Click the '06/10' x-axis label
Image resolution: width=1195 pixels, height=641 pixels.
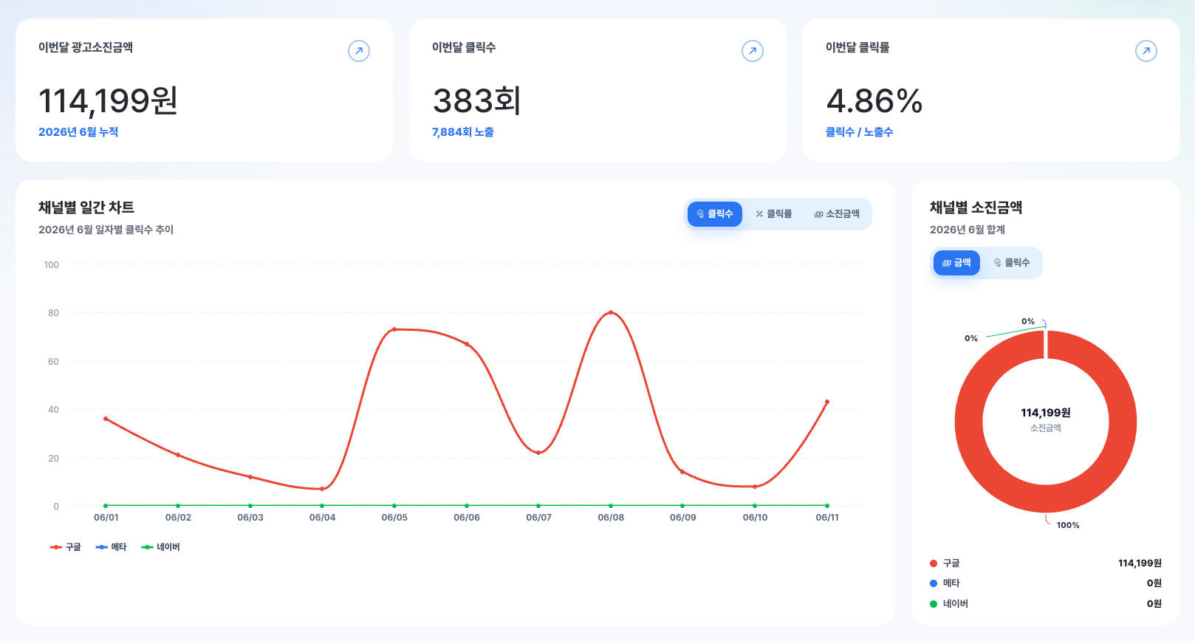[755, 518]
